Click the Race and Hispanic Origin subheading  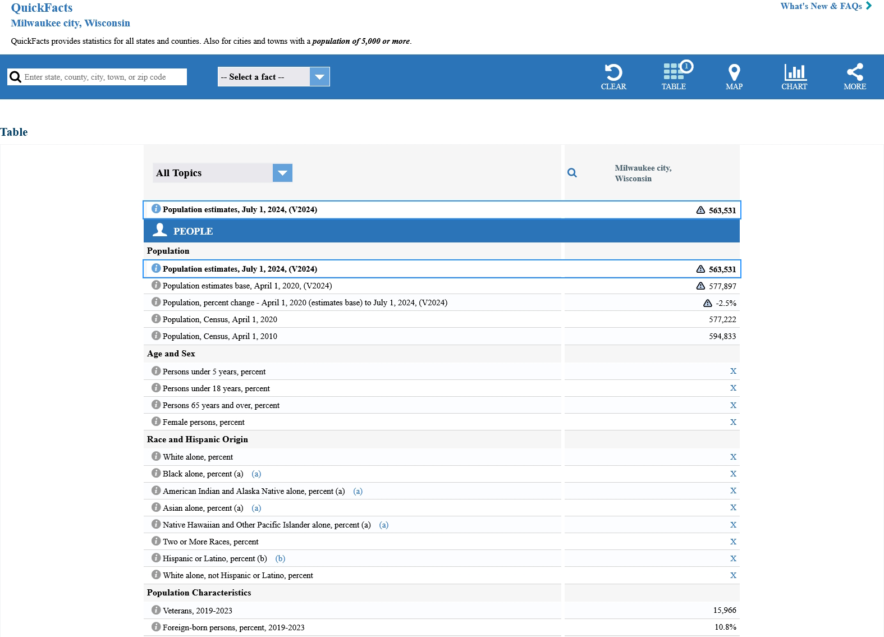[x=198, y=439]
